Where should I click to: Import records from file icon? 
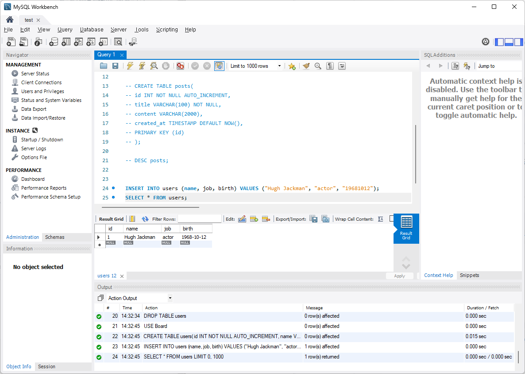pyautogui.click(x=325, y=219)
